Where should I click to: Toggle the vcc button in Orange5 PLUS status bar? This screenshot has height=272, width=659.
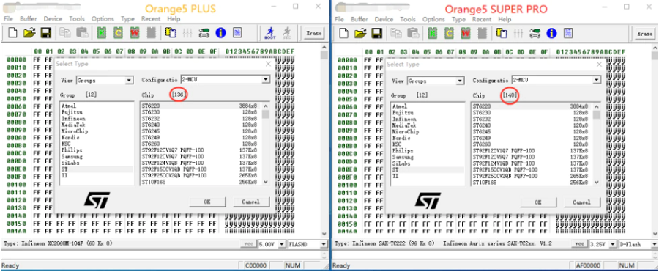pos(248,244)
